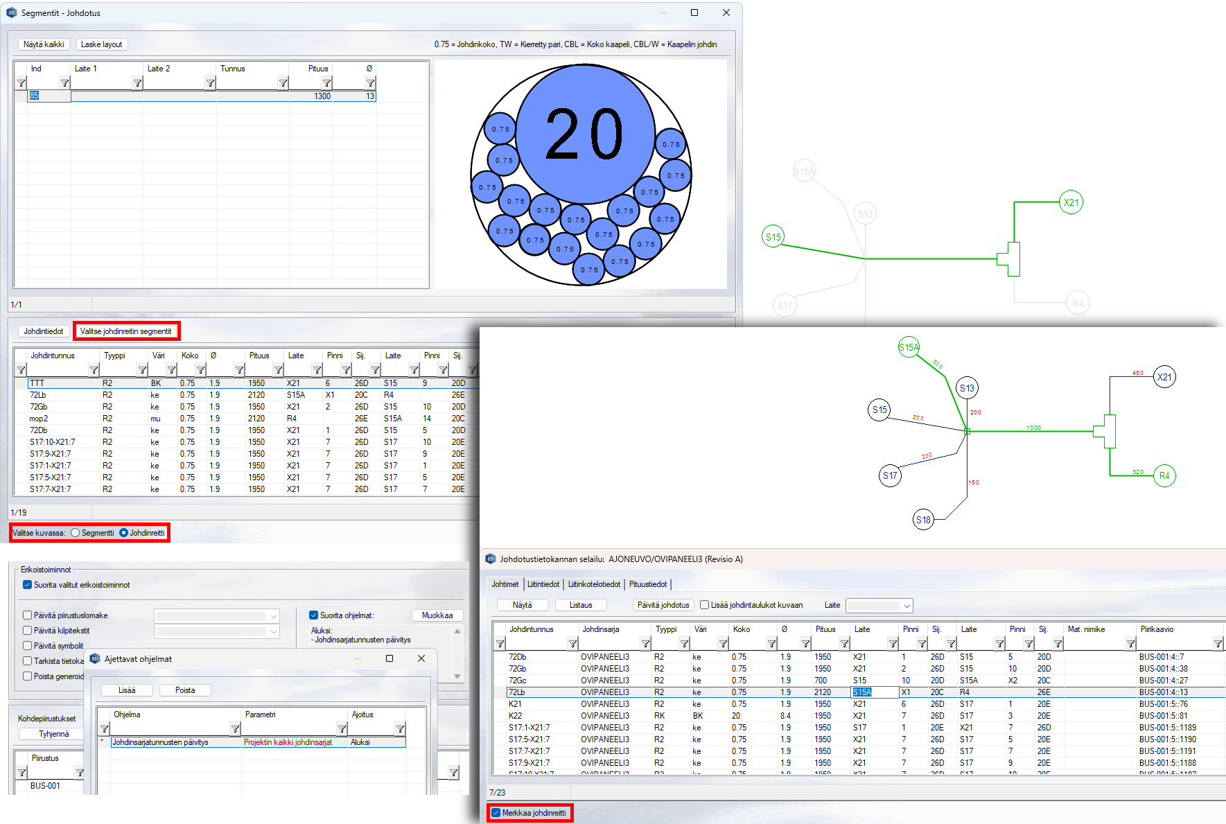Open the Pituus column filter in the segment table

[326, 83]
